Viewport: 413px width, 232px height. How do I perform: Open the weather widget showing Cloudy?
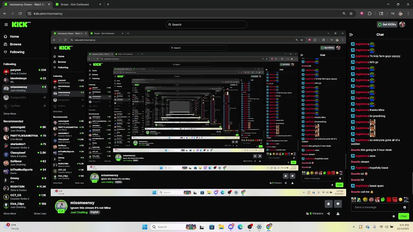pyautogui.click(x=12, y=227)
